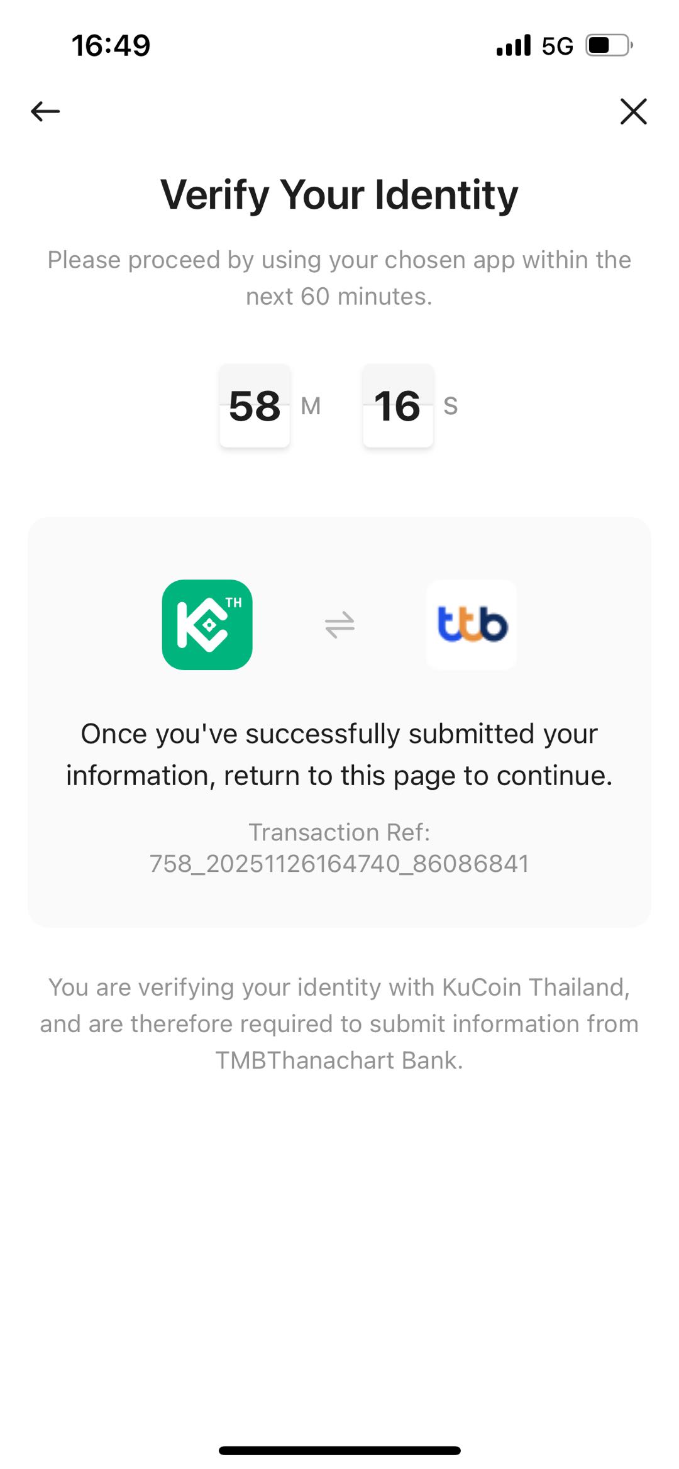The height and width of the screenshot is (1469, 679).
Task: Tap the S seconds label
Action: (x=450, y=406)
